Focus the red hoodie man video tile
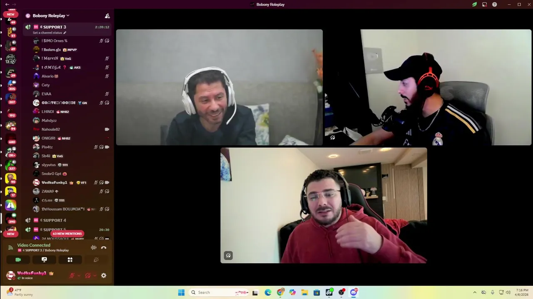Image resolution: width=533 pixels, height=299 pixels. point(324,205)
